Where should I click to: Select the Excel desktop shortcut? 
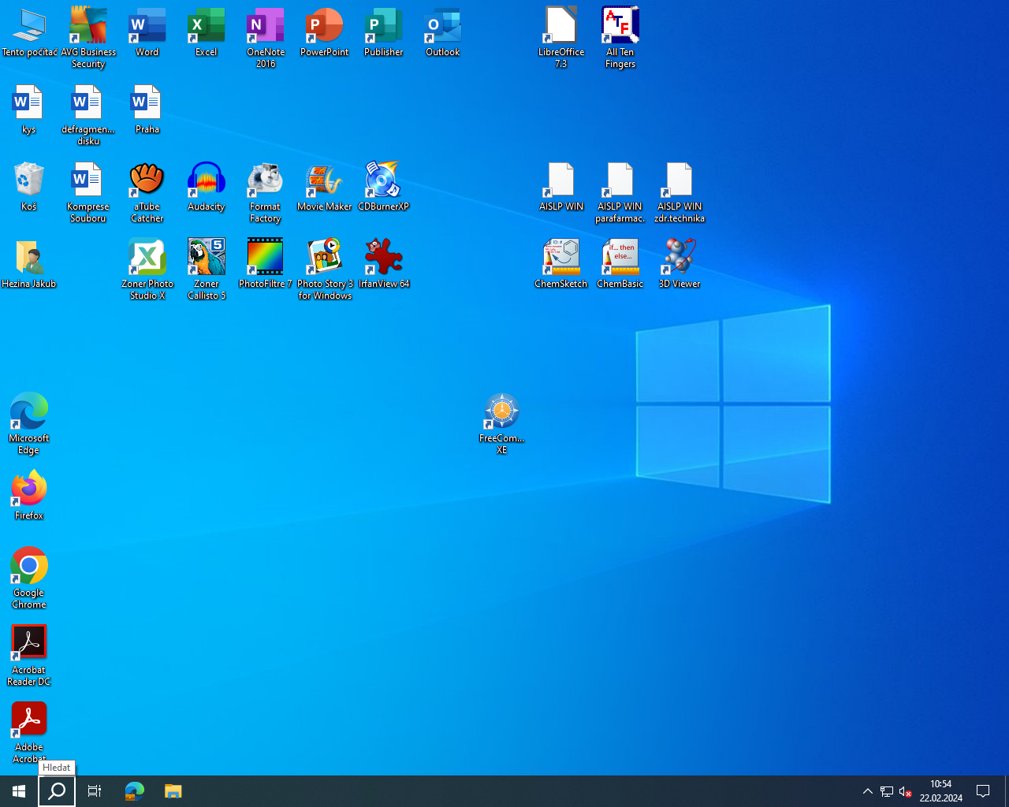(x=207, y=32)
